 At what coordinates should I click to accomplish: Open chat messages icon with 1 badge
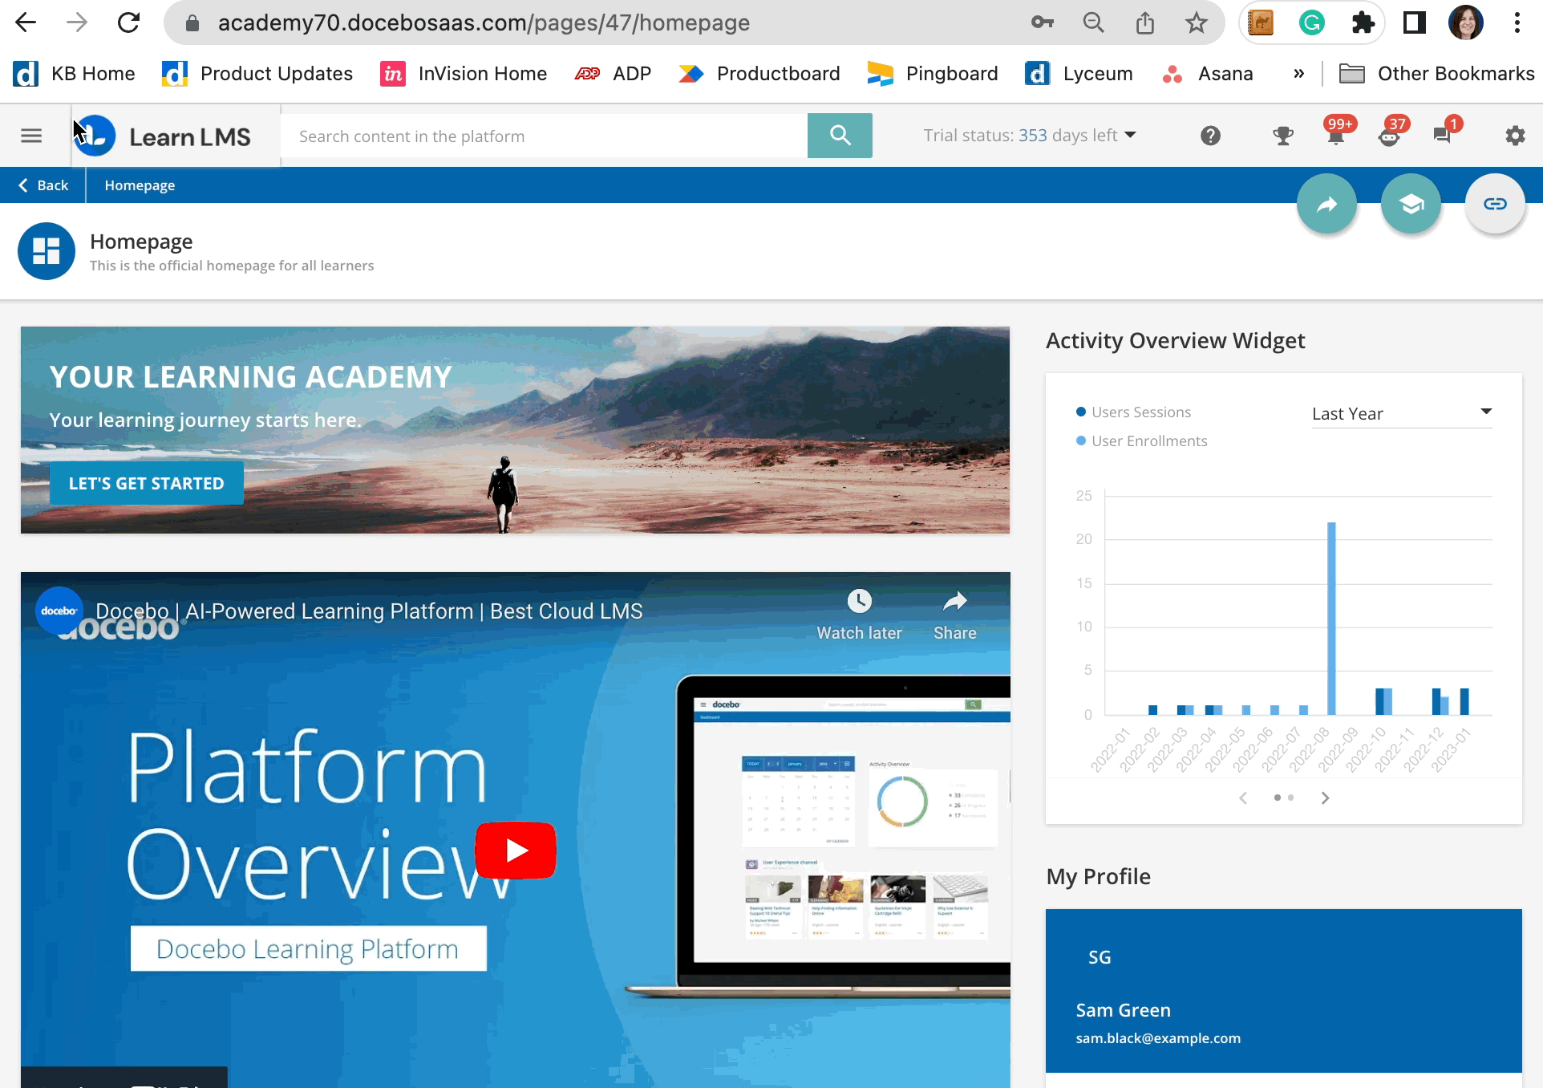coord(1444,135)
